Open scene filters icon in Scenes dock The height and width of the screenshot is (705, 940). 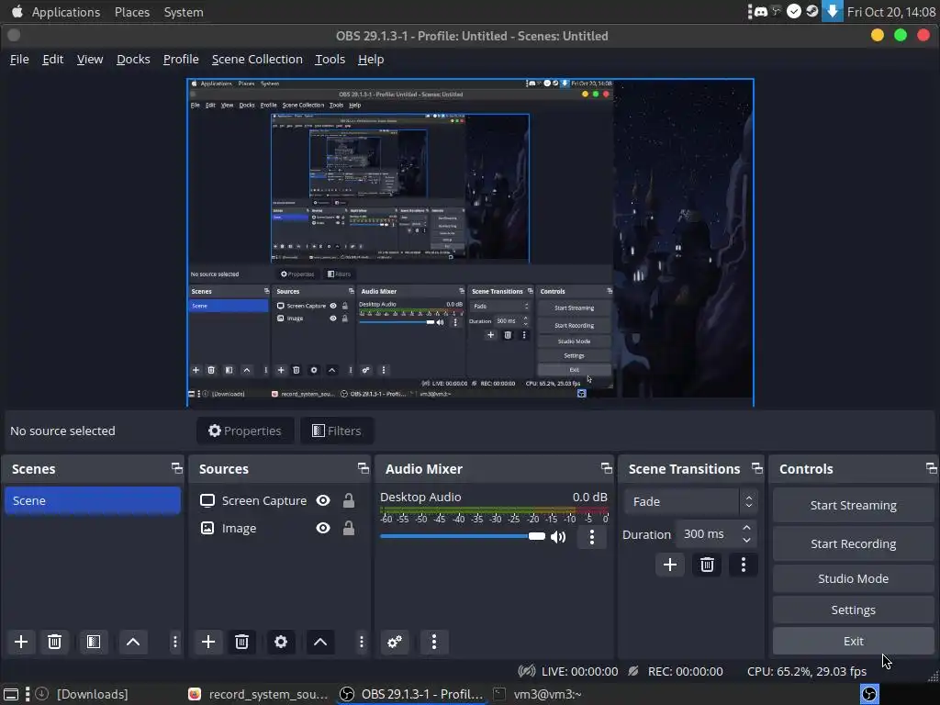94,642
